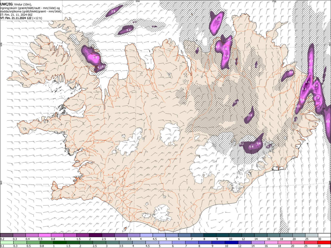The height and width of the screenshot is (248, 331).
Task: Select top legend swatch between 8 and 9
Action: (x=210, y=235)
